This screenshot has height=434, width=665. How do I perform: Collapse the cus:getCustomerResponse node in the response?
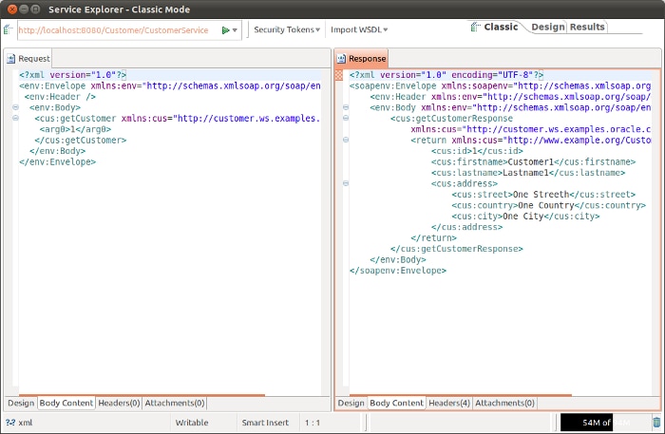[x=348, y=119]
